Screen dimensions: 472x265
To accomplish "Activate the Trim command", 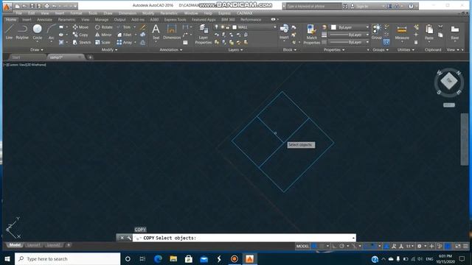I will tap(124, 27).
